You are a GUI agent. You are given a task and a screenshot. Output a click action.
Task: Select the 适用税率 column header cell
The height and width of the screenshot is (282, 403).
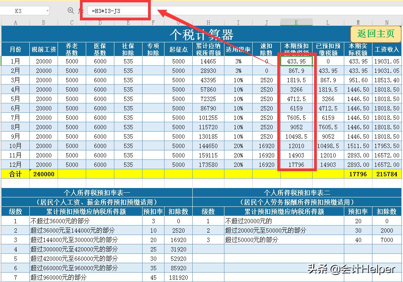click(x=238, y=49)
